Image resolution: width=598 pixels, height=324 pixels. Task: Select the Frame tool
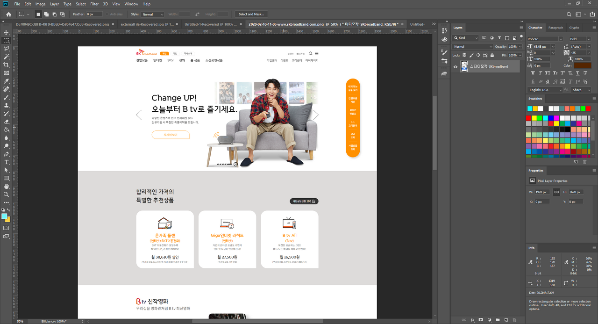(7, 73)
